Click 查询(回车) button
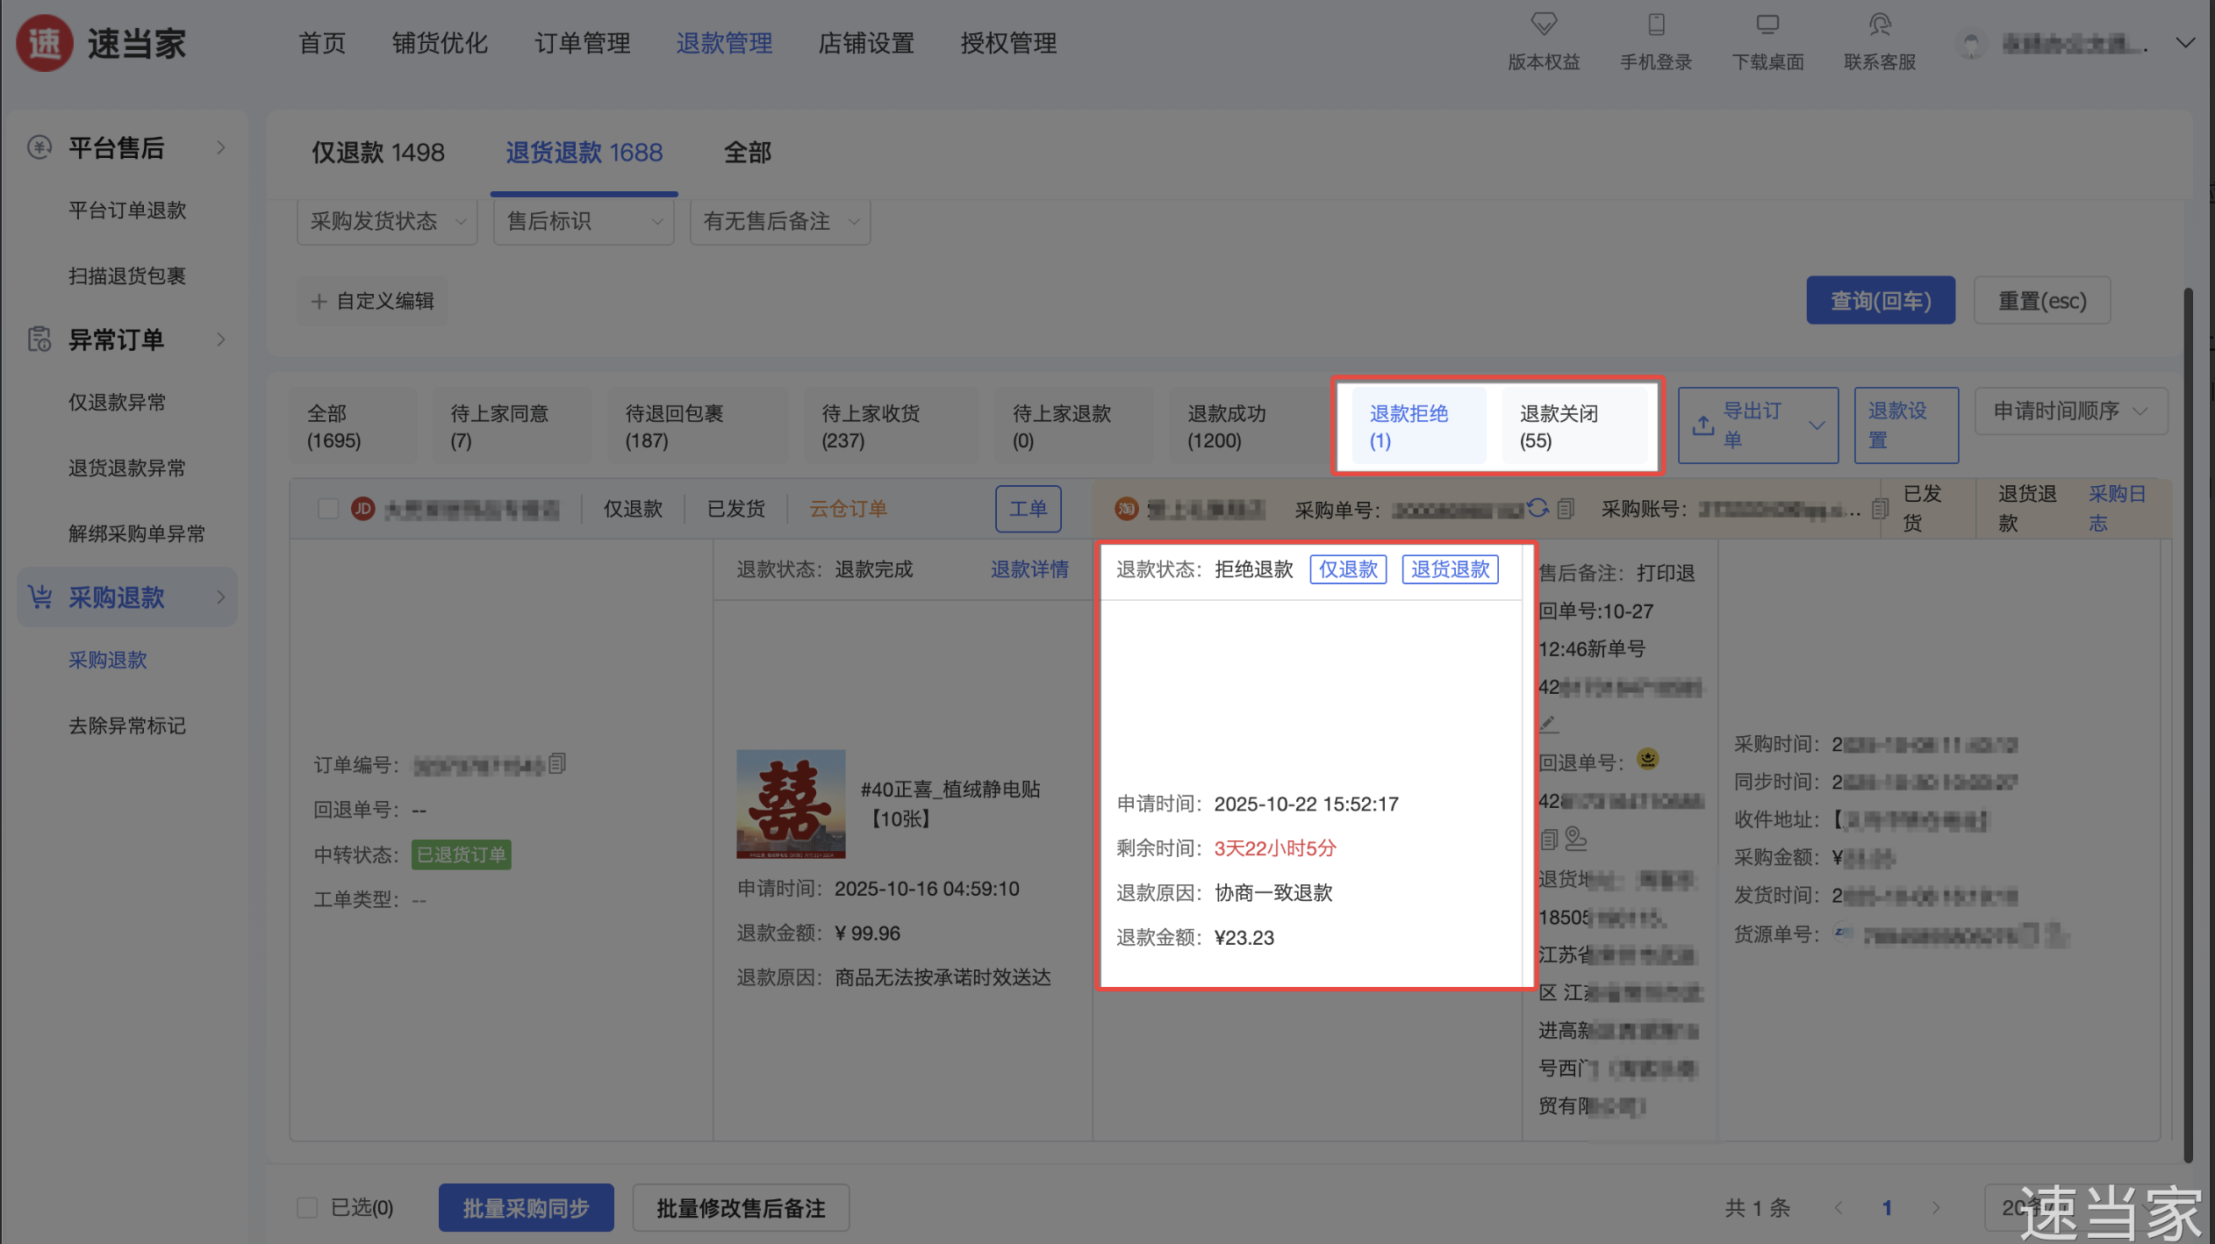The width and height of the screenshot is (2215, 1244). (1880, 301)
